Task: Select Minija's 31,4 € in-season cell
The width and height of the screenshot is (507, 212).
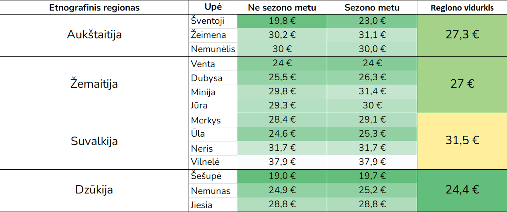Action: pos(372,92)
